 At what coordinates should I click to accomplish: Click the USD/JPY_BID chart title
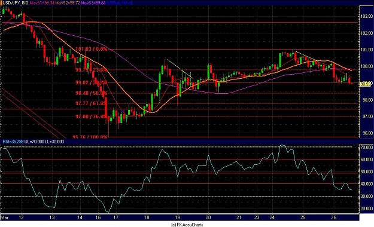pyautogui.click(x=16, y=3)
